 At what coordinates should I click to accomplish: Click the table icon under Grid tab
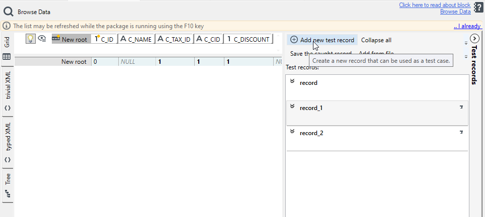(x=7, y=57)
